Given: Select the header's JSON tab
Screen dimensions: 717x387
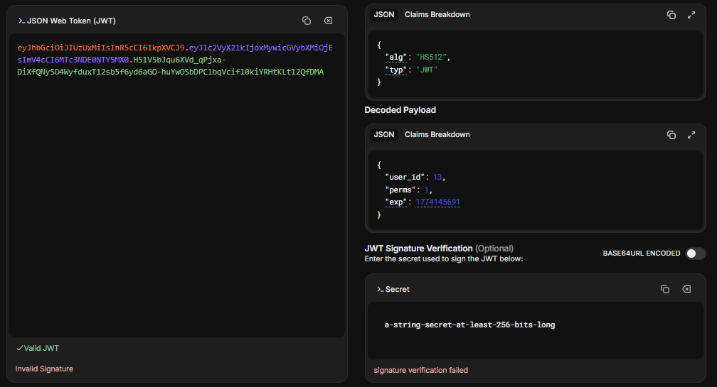Looking at the screenshot, I should click(384, 15).
